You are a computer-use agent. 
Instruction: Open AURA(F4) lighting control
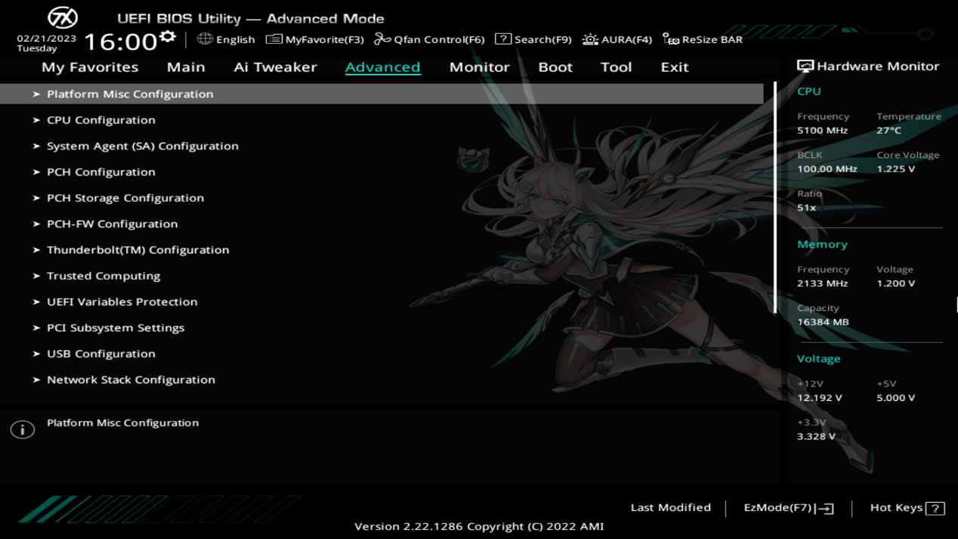[x=617, y=39]
